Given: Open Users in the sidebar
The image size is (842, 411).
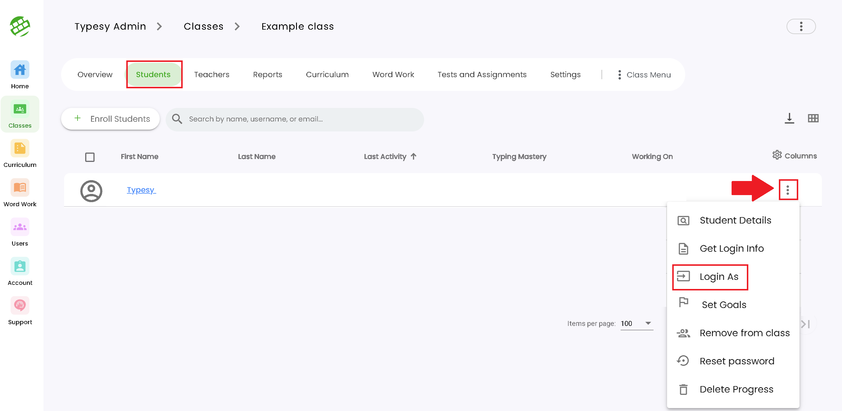Looking at the screenshot, I should coord(20,232).
